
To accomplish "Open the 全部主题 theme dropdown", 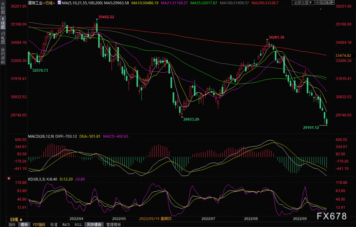I will point(303,3).
